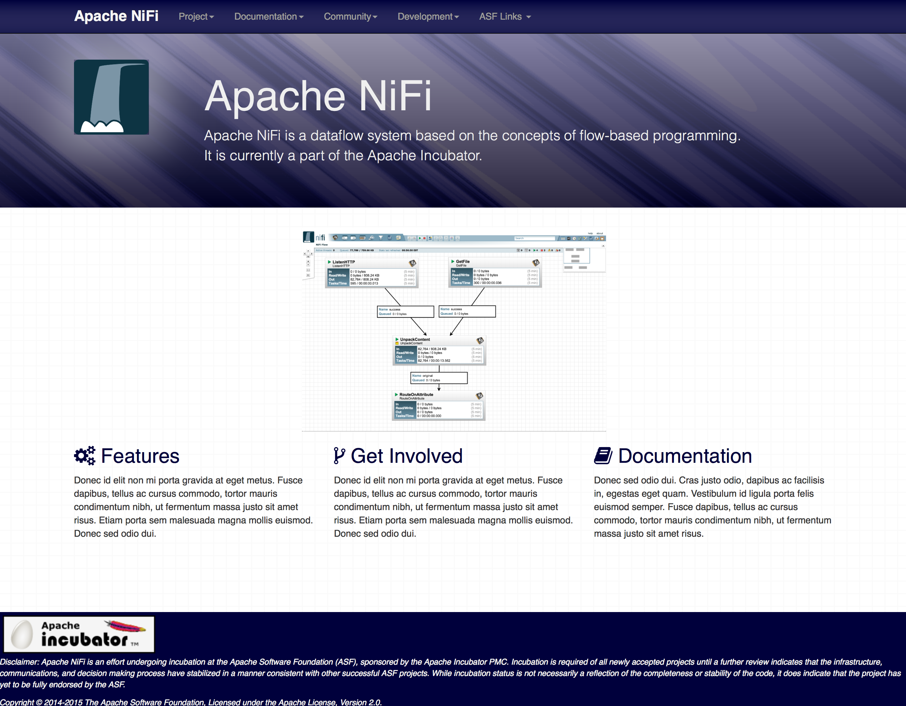Click the GetFile processor box

click(x=495, y=272)
